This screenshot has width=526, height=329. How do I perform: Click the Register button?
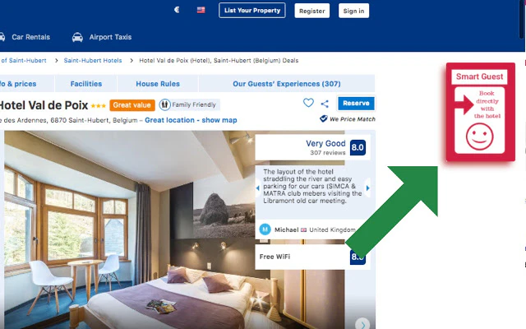click(312, 11)
